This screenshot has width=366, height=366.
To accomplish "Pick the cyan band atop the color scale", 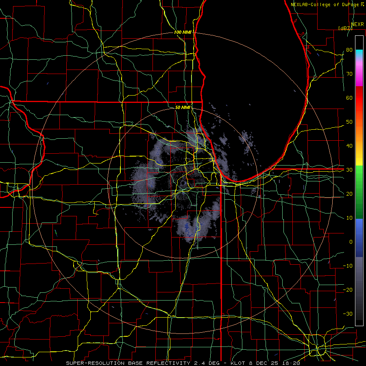I will 359,53.
